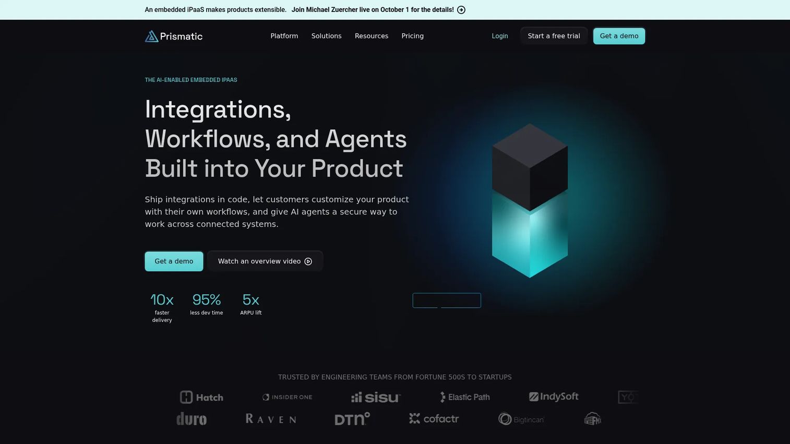Click the Elastic Path logo

(x=465, y=397)
